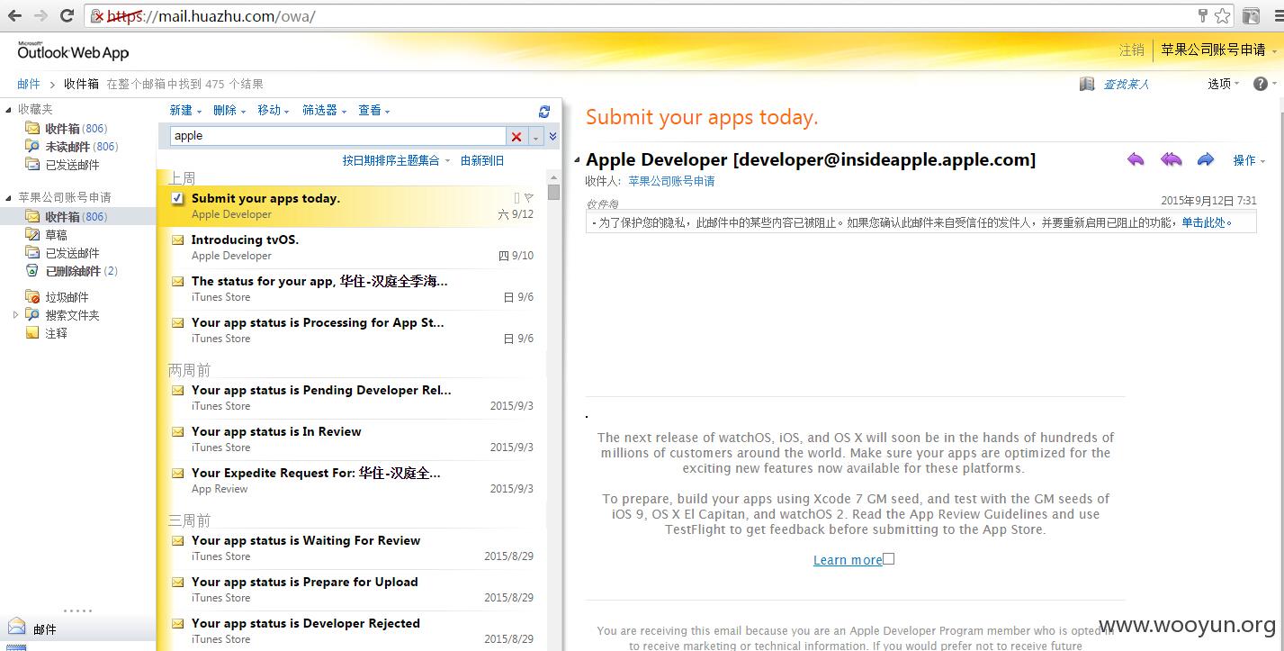Screen dimensions: 1284x651
Task: Open the 垃圾邮件 junk folder
Action: [x=67, y=297]
